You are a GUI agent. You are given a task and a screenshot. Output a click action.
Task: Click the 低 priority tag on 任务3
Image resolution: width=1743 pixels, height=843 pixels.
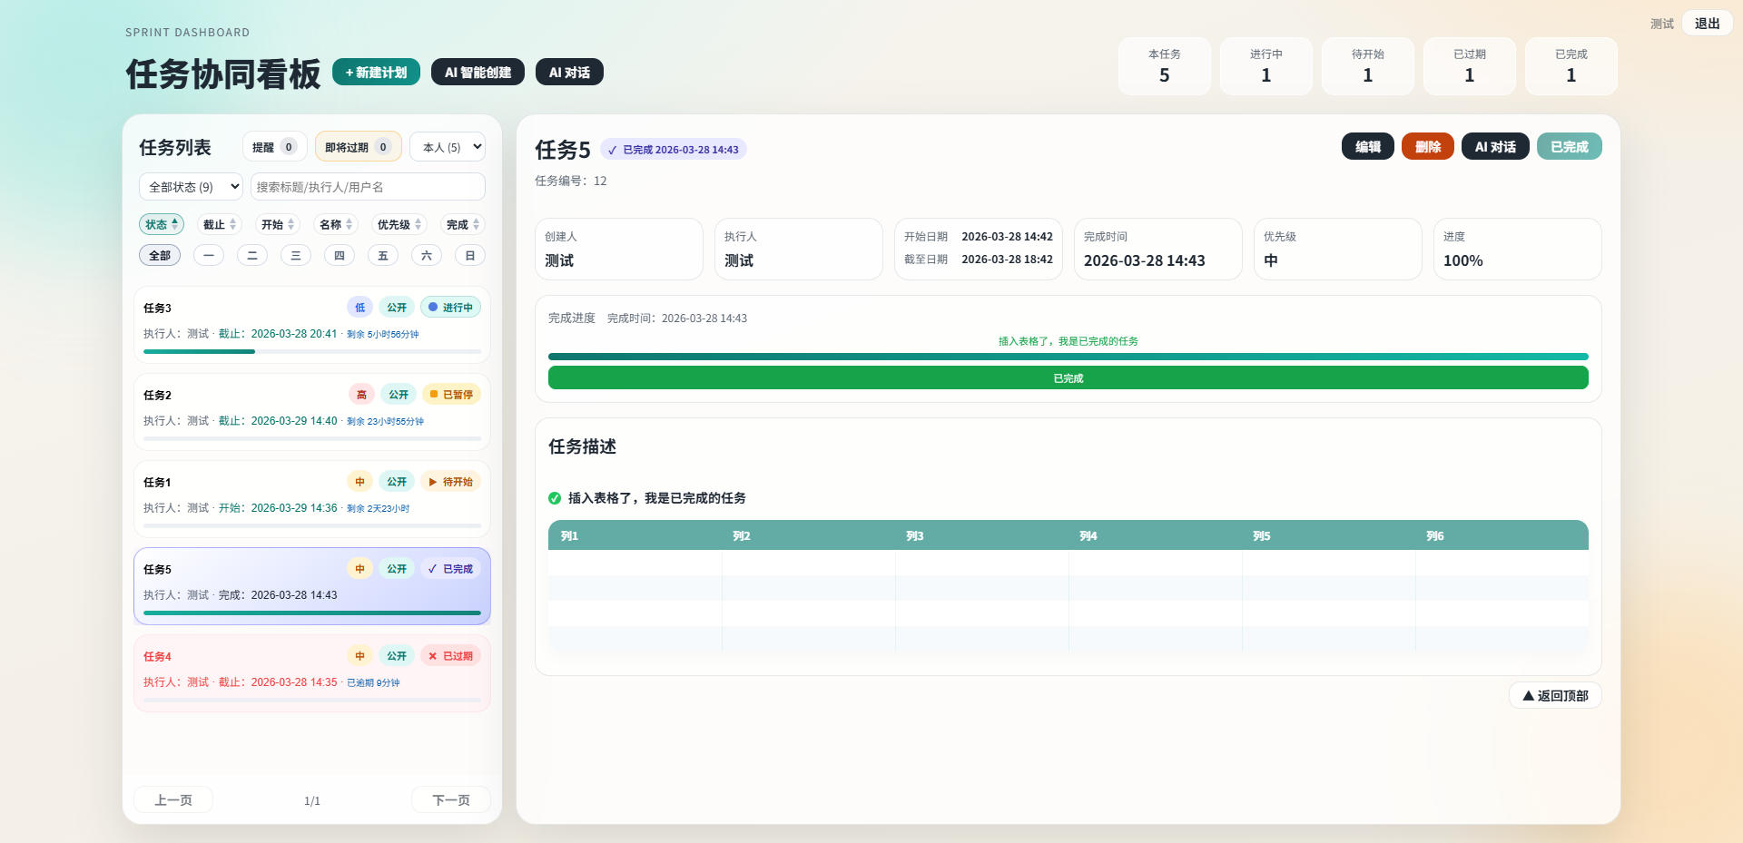click(359, 308)
